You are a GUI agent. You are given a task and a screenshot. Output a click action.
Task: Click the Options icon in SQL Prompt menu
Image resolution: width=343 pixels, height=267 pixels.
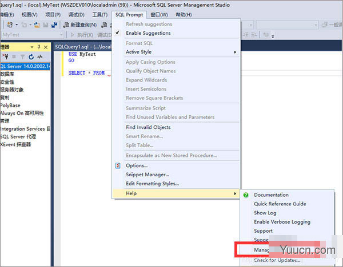click(118, 165)
